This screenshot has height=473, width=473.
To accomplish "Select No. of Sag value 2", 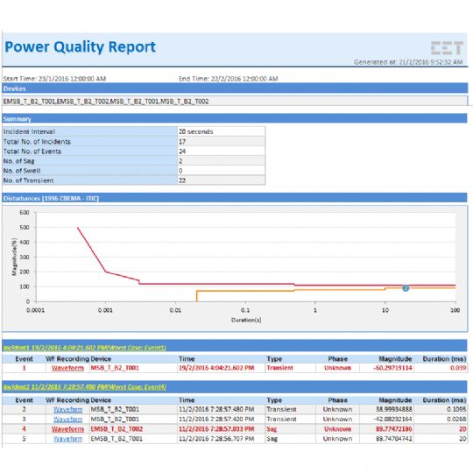I will pyautogui.click(x=222, y=161).
